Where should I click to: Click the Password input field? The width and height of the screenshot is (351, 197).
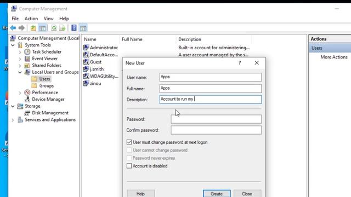216,119
